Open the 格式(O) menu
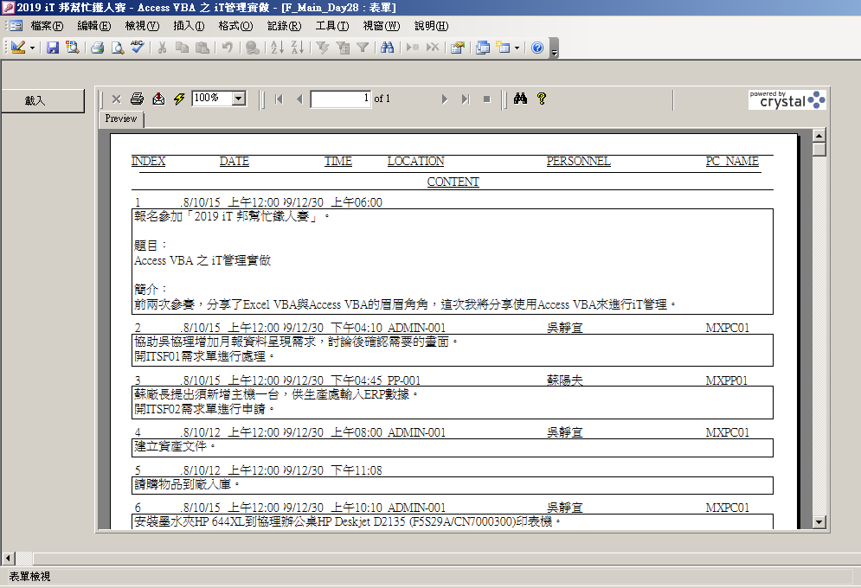The width and height of the screenshot is (861, 588). coord(235,26)
